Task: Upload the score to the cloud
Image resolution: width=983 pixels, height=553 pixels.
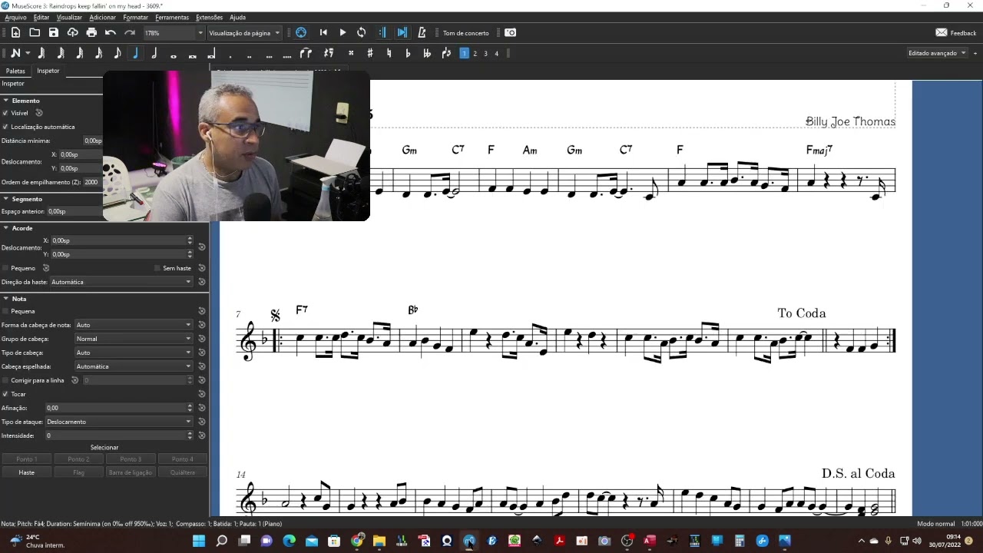Action: (x=72, y=32)
